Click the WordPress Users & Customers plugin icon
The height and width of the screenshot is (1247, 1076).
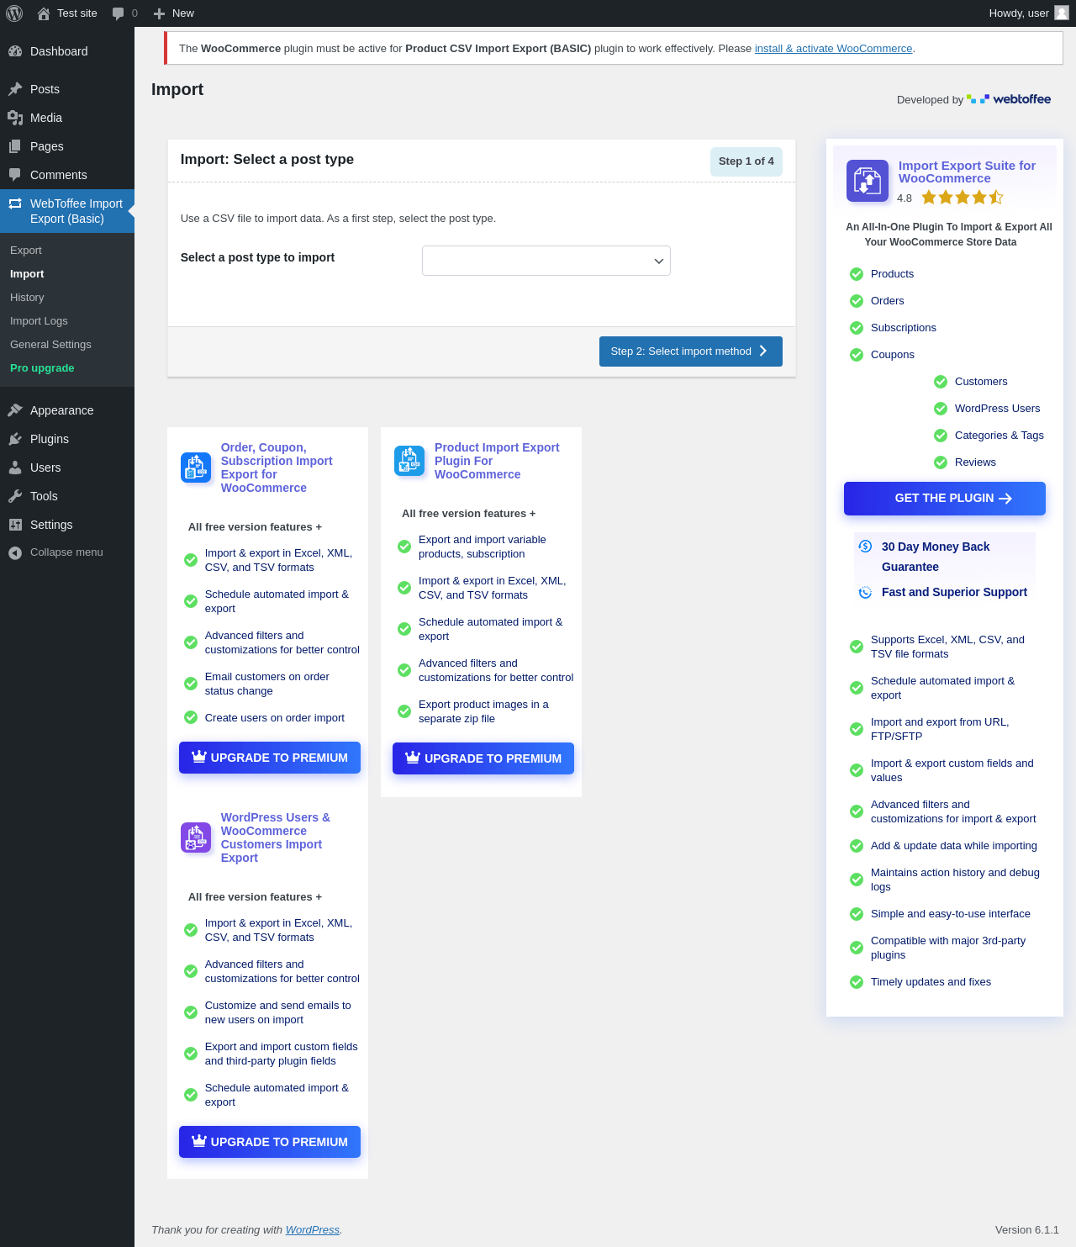(196, 837)
